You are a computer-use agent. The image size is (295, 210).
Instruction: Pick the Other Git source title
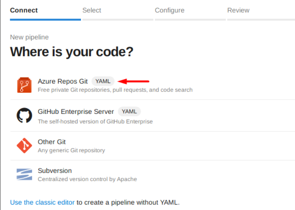click(52, 142)
